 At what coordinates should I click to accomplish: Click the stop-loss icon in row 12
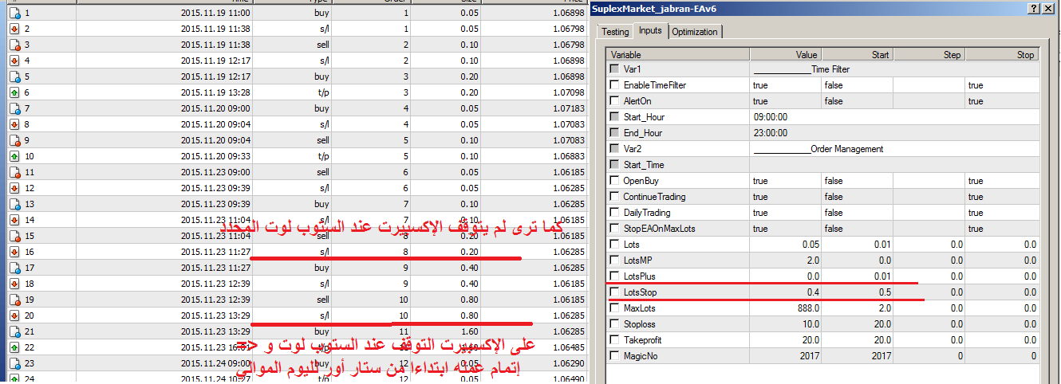[x=14, y=188]
